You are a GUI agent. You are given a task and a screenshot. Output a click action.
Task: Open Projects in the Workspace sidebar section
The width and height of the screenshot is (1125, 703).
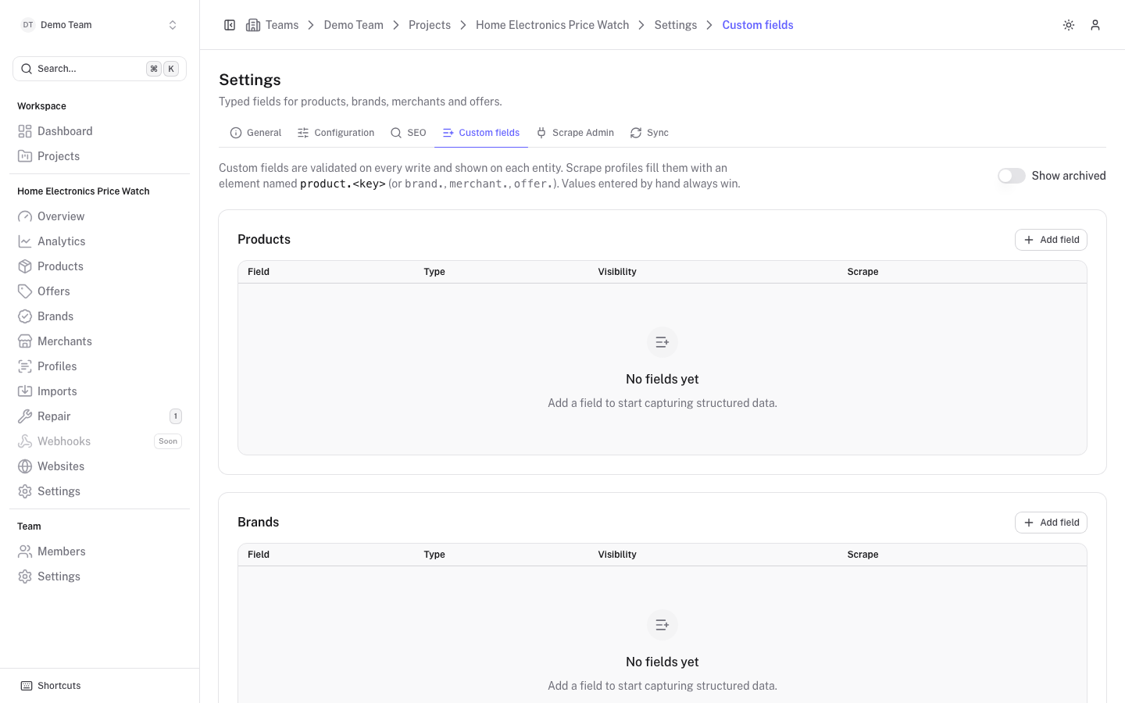tap(99, 156)
